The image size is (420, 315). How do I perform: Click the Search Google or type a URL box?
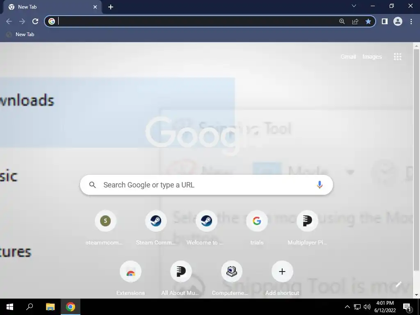(x=206, y=185)
